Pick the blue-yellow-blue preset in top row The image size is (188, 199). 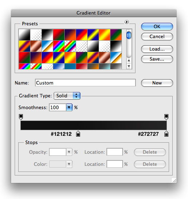[93, 35]
